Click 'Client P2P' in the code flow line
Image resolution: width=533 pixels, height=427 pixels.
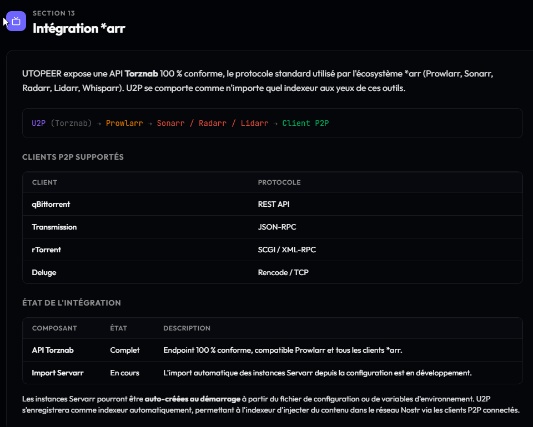(x=305, y=123)
